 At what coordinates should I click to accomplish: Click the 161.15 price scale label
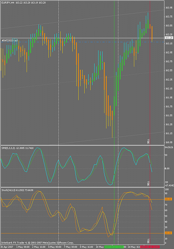click(169, 133)
